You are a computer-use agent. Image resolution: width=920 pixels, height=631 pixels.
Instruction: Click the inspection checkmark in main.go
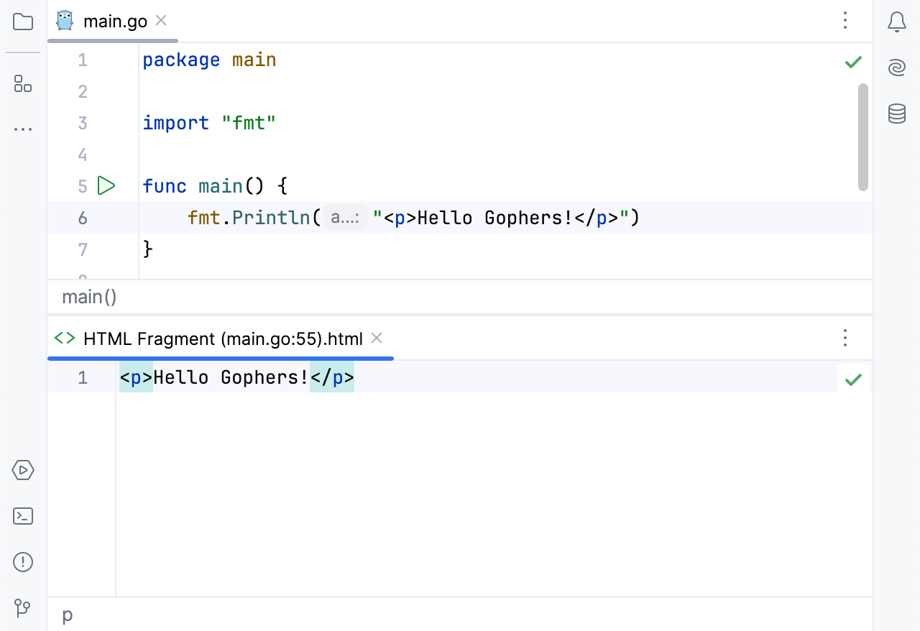(853, 62)
